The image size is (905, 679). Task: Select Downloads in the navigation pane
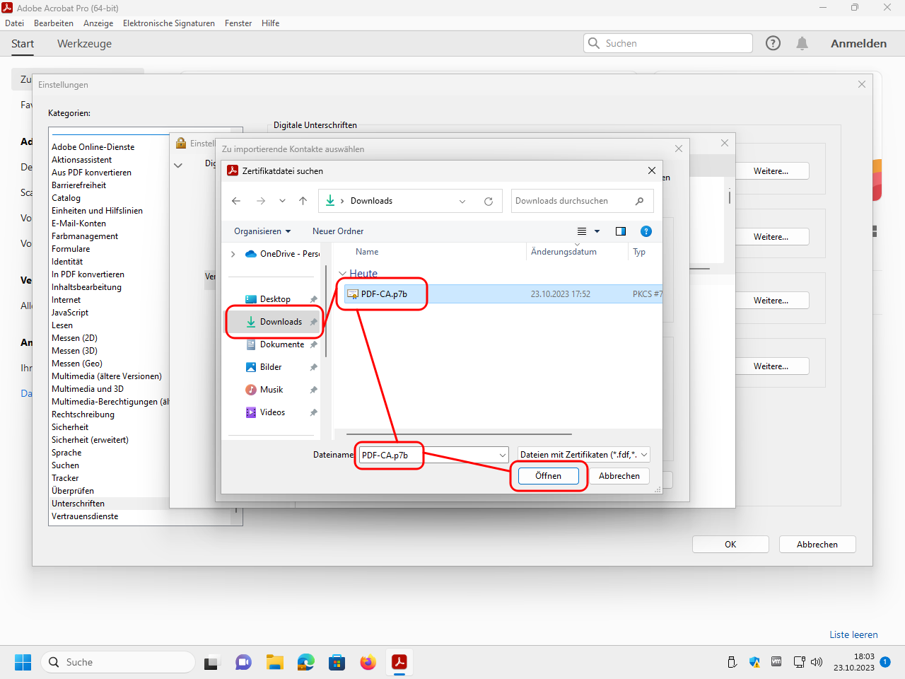point(281,322)
